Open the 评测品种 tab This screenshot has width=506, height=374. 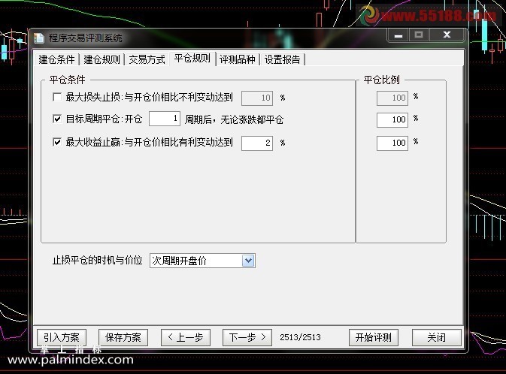point(237,59)
